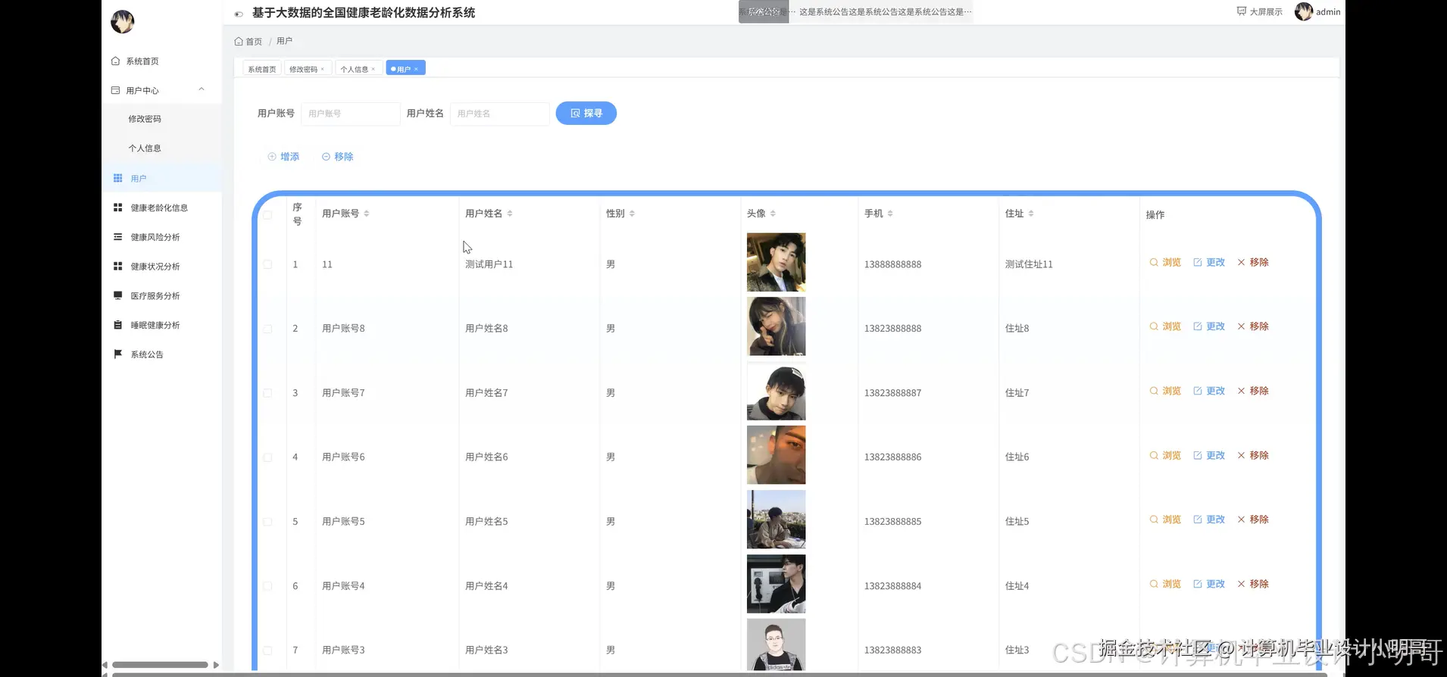
Task: Click the large profile avatar in the sidebar
Action: 123,22
